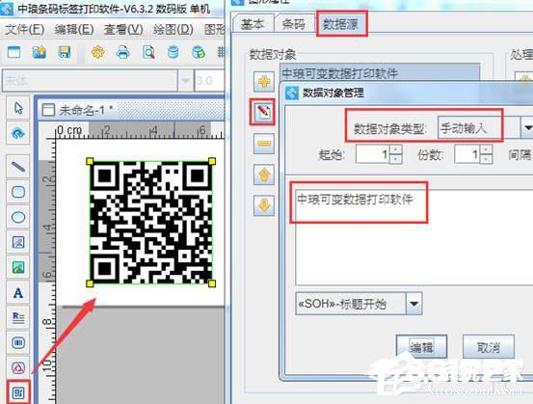Select the ellipse drawing tool
This screenshot has width=533, height=404.
coord(18,217)
